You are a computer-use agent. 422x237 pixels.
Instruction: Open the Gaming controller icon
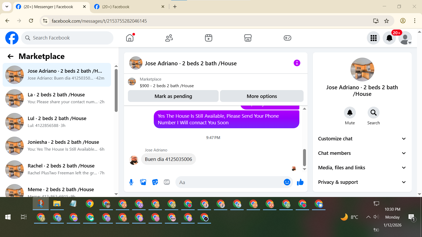pyautogui.click(x=287, y=38)
